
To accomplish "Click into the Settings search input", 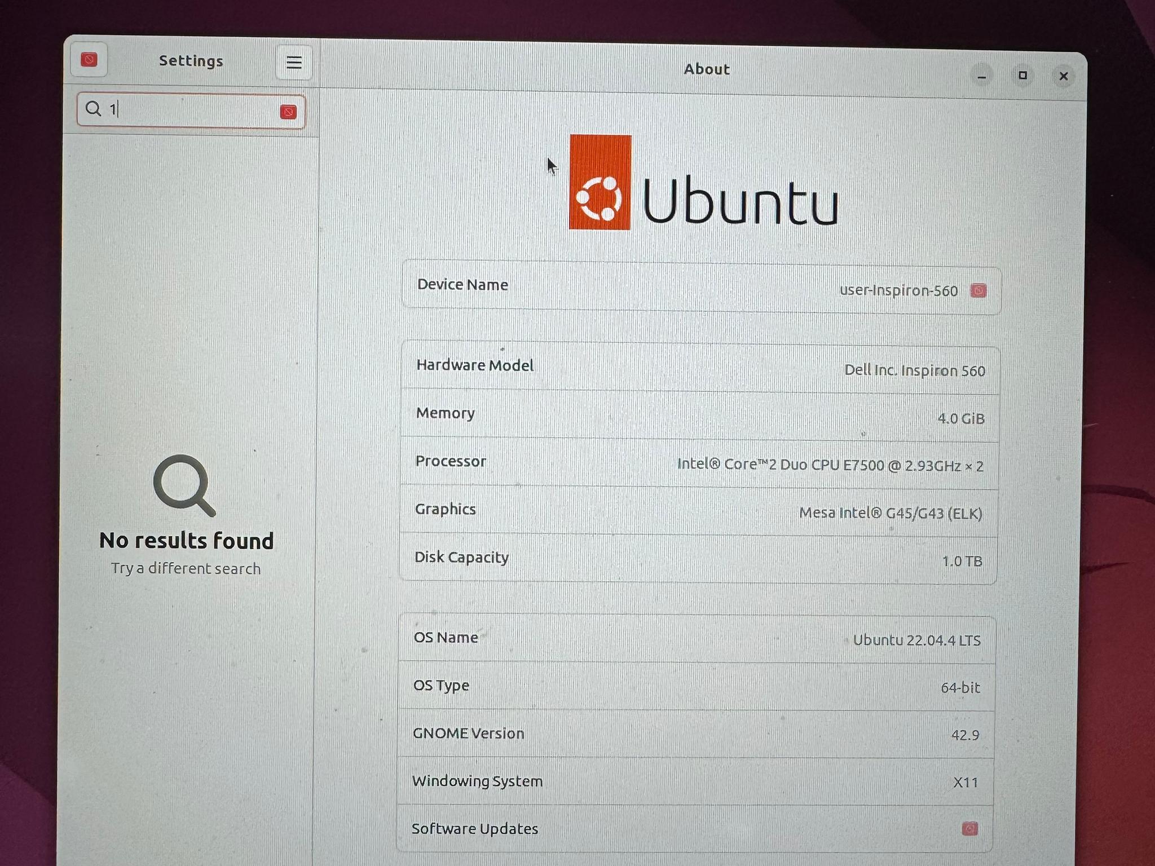I will click(x=191, y=111).
